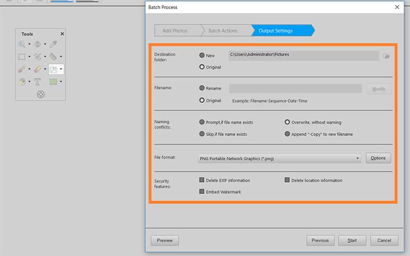Start the batch process

pyautogui.click(x=352, y=240)
